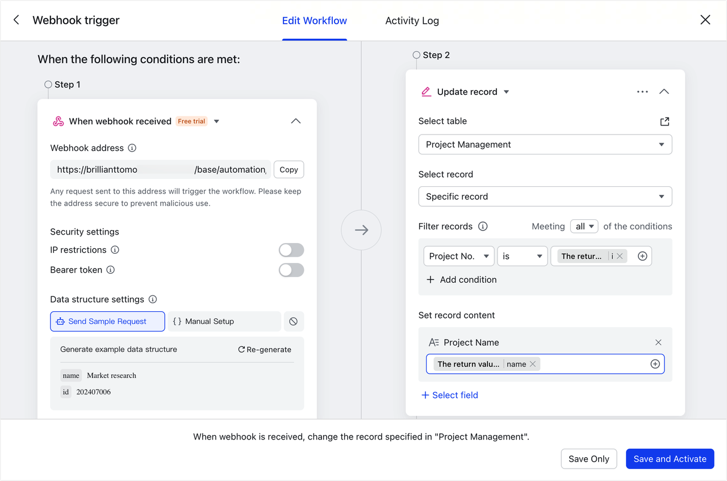Click the Save and Activate button

[670, 459]
